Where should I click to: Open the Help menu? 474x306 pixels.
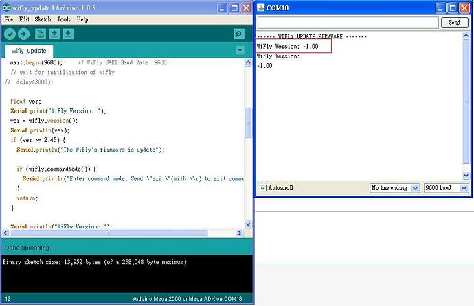[x=82, y=19]
